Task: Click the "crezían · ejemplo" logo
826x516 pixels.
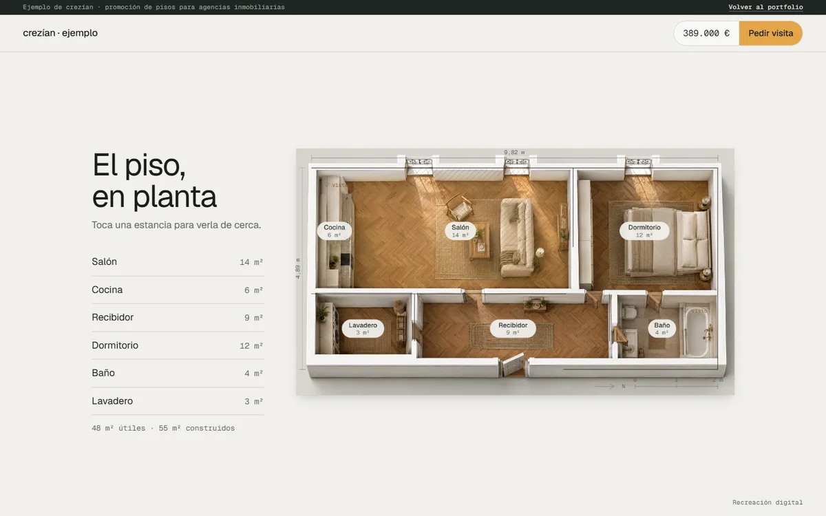Action: tap(61, 33)
